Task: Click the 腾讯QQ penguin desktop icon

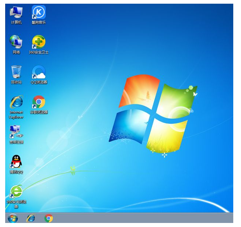Action: pos(16,162)
